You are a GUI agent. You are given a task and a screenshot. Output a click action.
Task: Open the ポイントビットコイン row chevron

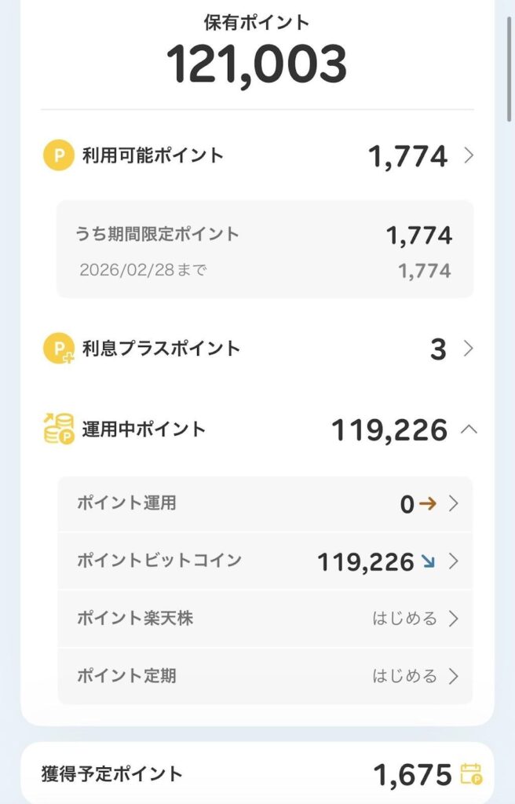pyautogui.click(x=454, y=561)
